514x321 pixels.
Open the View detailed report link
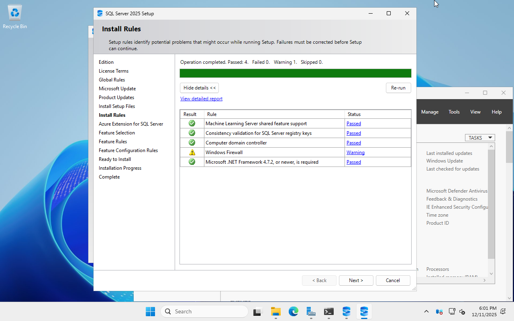201,99
